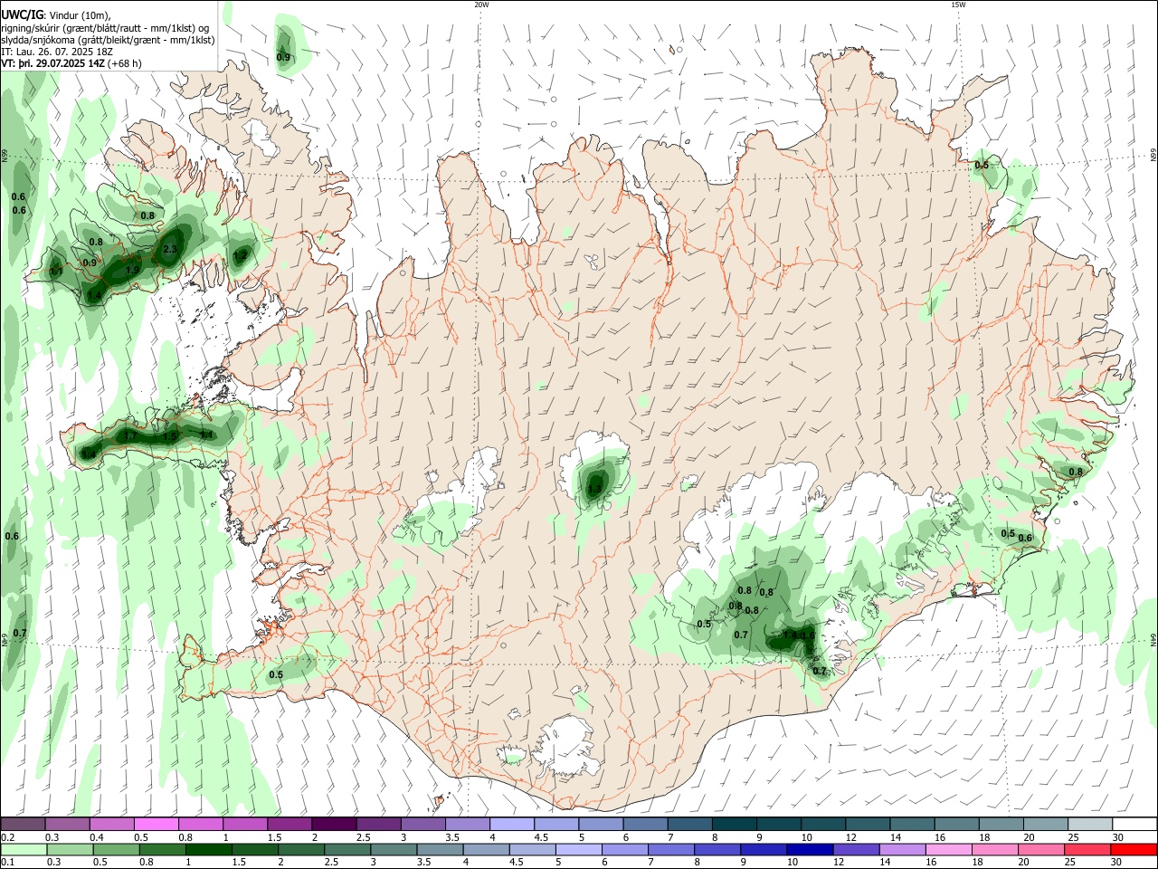Select the 30 label ending the rain legend row

(1118, 862)
